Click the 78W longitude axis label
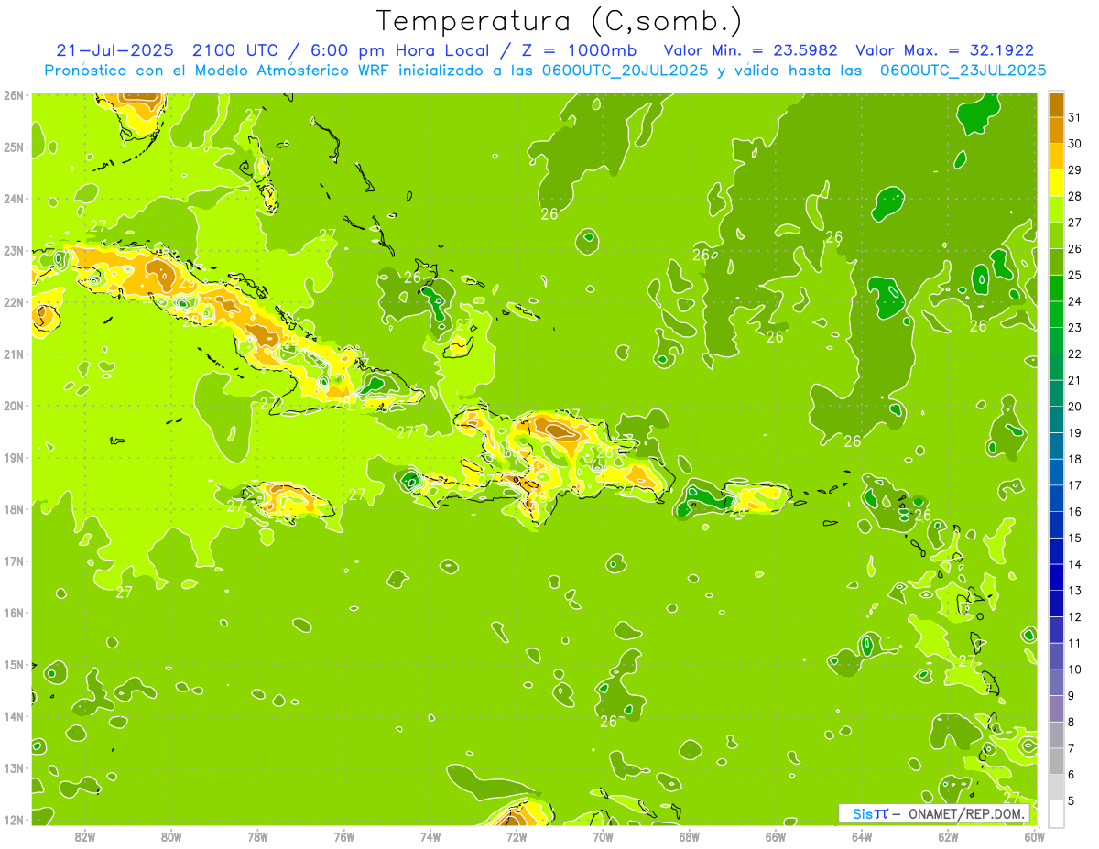Viewport: 1099px width, 849px height. (x=257, y=836)
